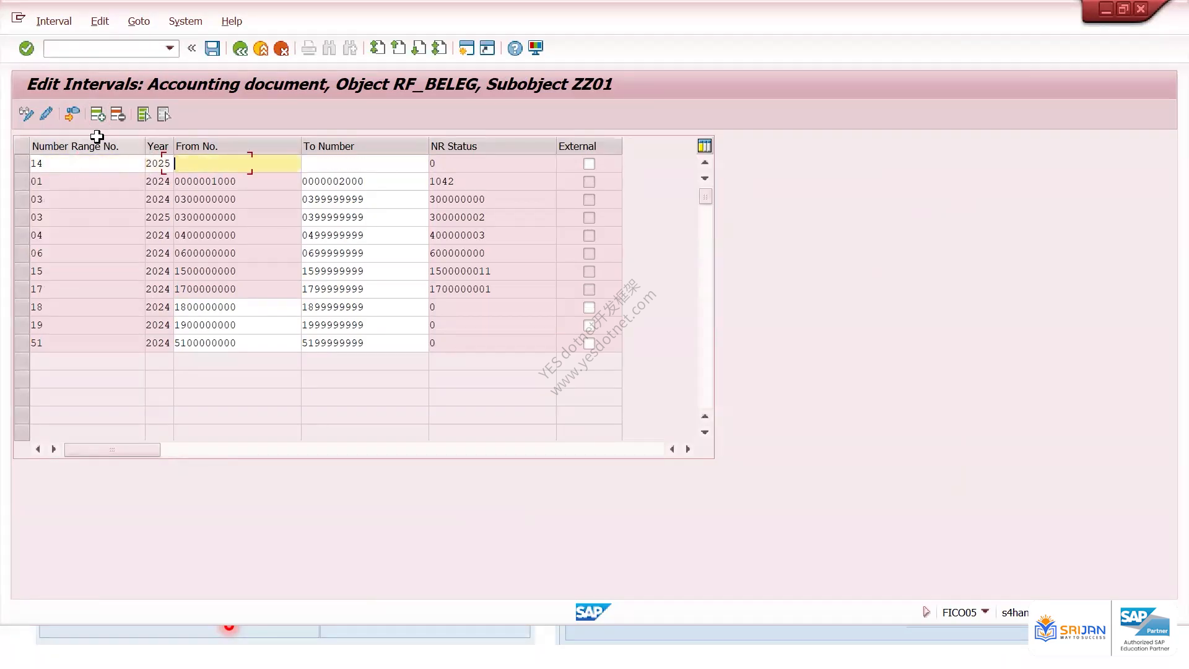This screenshot has width=1189, height=669.
Task: Click the Select All intervals icon
Action: coord(144,114)
